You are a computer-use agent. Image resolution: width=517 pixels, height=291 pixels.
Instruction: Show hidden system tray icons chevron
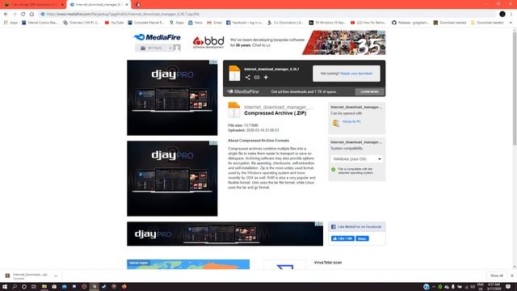[x=434, y=287]
